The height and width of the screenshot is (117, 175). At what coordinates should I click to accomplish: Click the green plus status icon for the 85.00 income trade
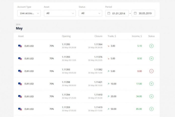click(151, 109)
